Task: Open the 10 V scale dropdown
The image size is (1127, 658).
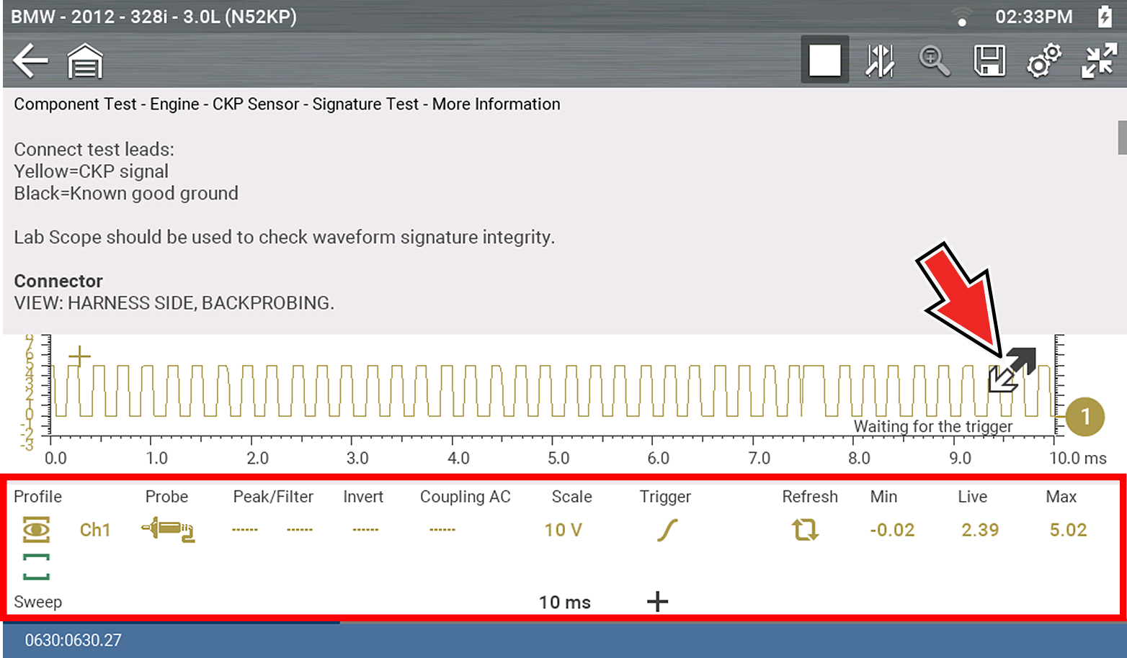Action: pyautogui.click(x=563, y=531)
